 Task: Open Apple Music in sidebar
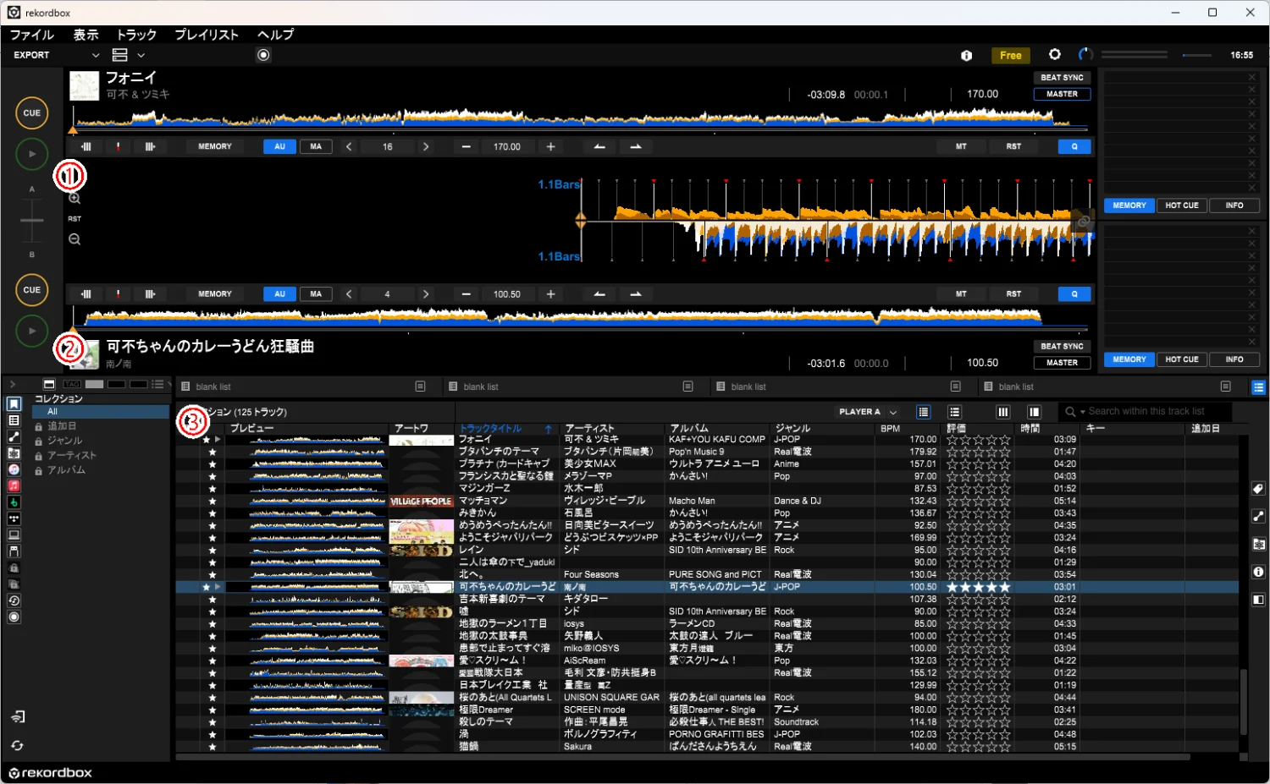pyautogui.click(x=14, y=485)
